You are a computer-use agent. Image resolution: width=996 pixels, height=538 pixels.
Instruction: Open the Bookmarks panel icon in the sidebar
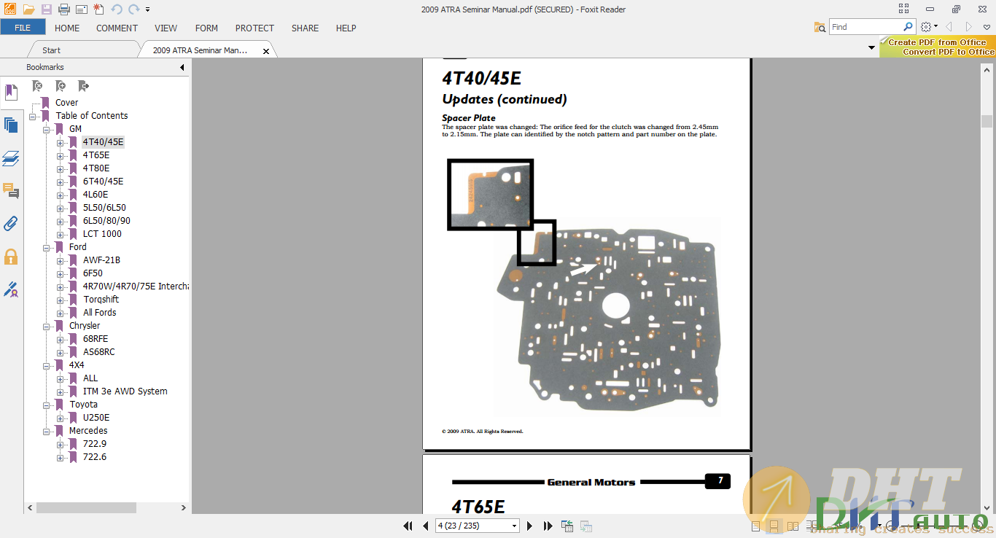(11, 93)
